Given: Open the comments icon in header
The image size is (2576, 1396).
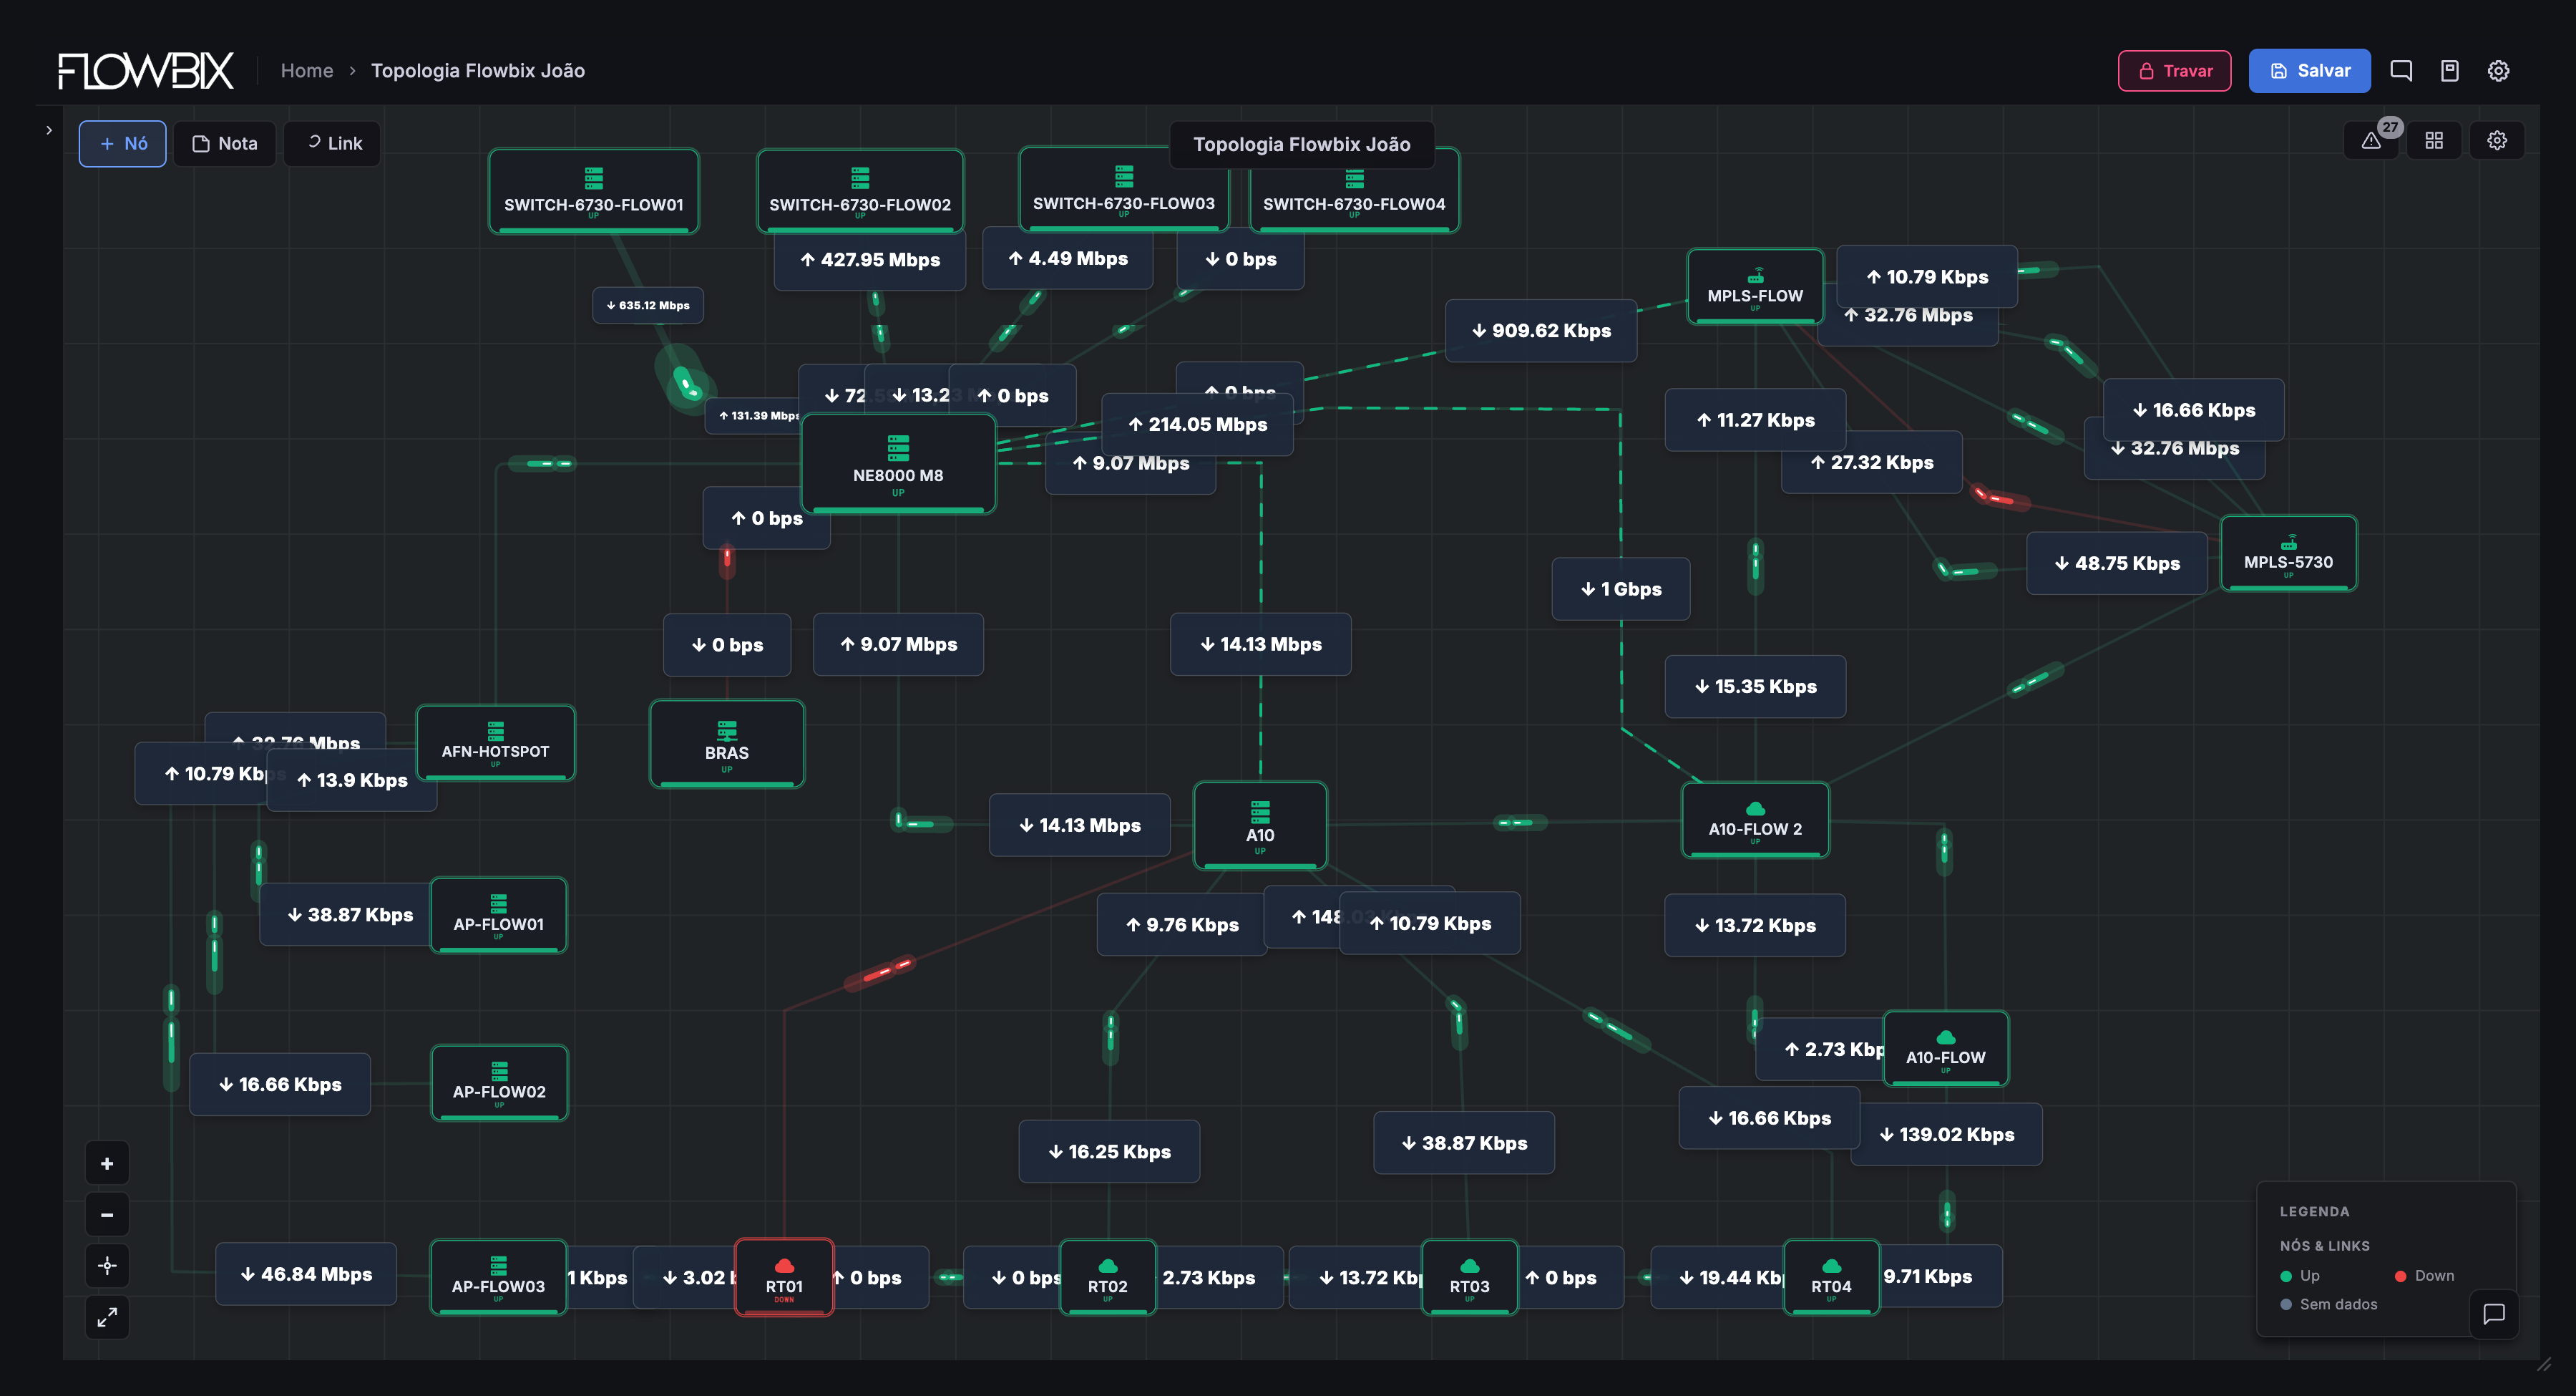Looking at the screenshot, I should (2400, 71).
